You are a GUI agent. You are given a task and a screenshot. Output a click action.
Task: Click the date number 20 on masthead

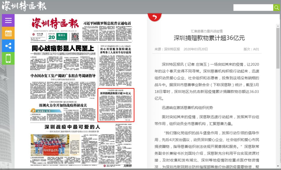52,37
